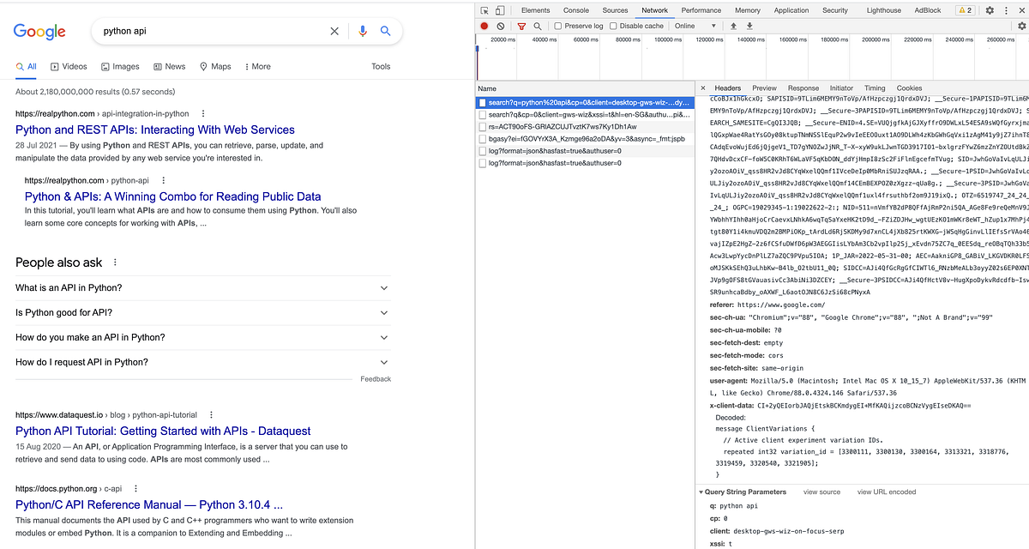The image size is (1029, 549).
Task: Open 'Python/C API Reference Manual' link
Action: [x=149, y=505]
